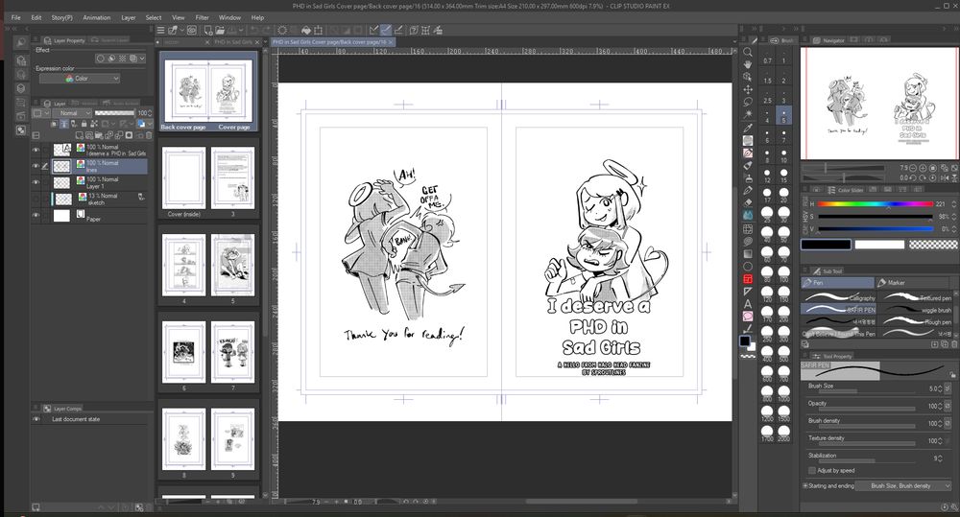Select the 'Calligraphy' pen sub tool
This screenshot has height=517, width=960.
point(839,297)
